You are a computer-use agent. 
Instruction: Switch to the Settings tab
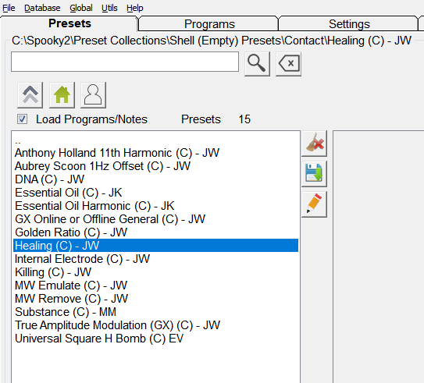(349, 24)
